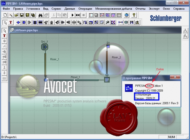
Task: Open the table grid icon in toolbar
Action: (119, 15)
